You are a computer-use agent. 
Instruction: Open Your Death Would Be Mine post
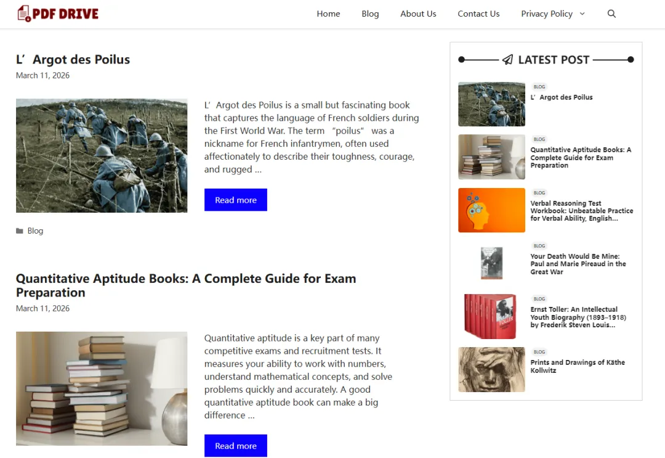click(578, 264)
